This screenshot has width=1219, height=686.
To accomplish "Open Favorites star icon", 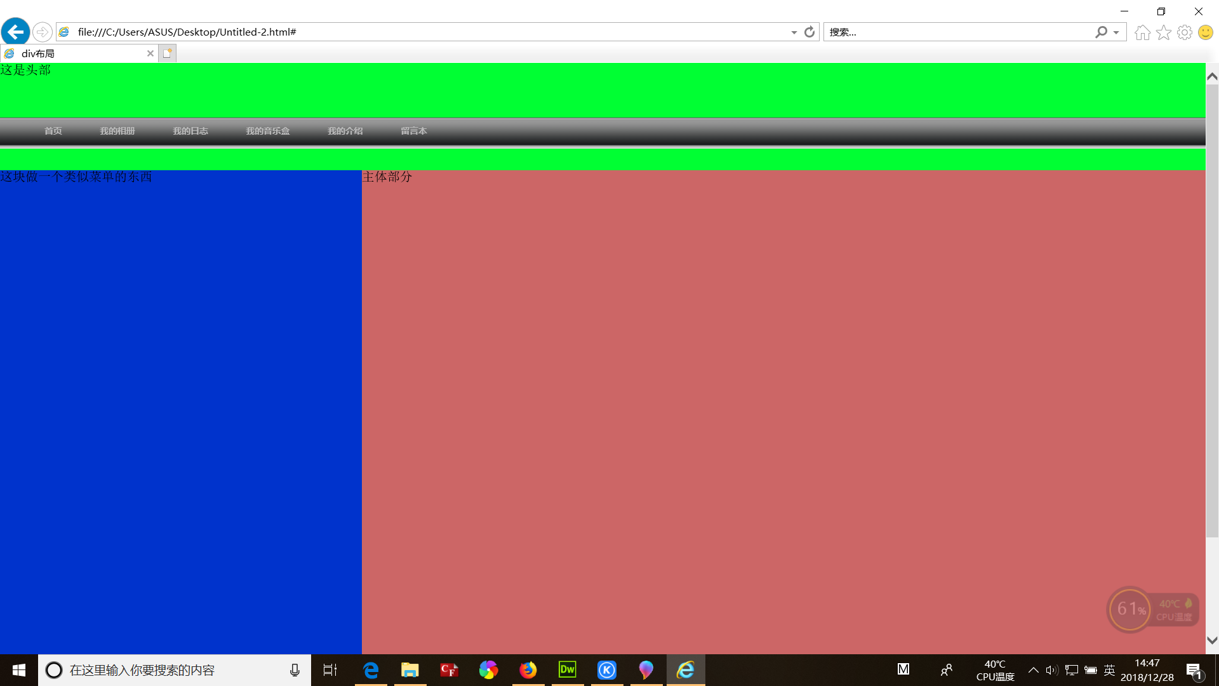I will (1163, 32).
